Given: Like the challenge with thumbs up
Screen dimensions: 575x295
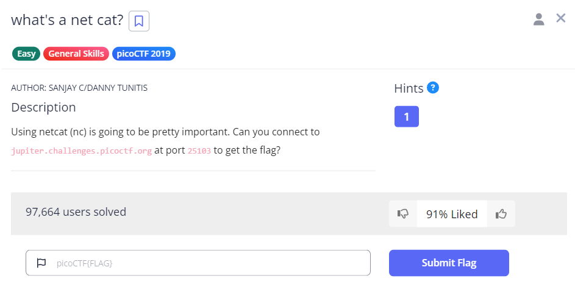Looking at the screenshot, I should [x=501, y=214].
